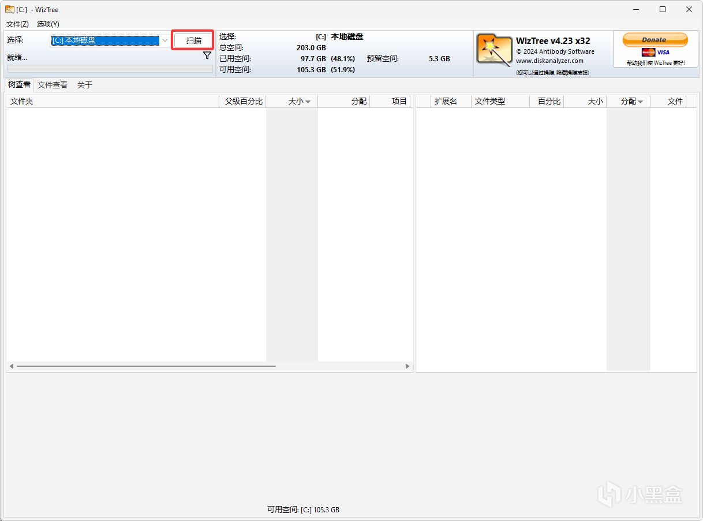This screenshot has width=703, height=521.
Task: Minimize the WizTree window
Action: pyautogui.click(x=636, y=9)
